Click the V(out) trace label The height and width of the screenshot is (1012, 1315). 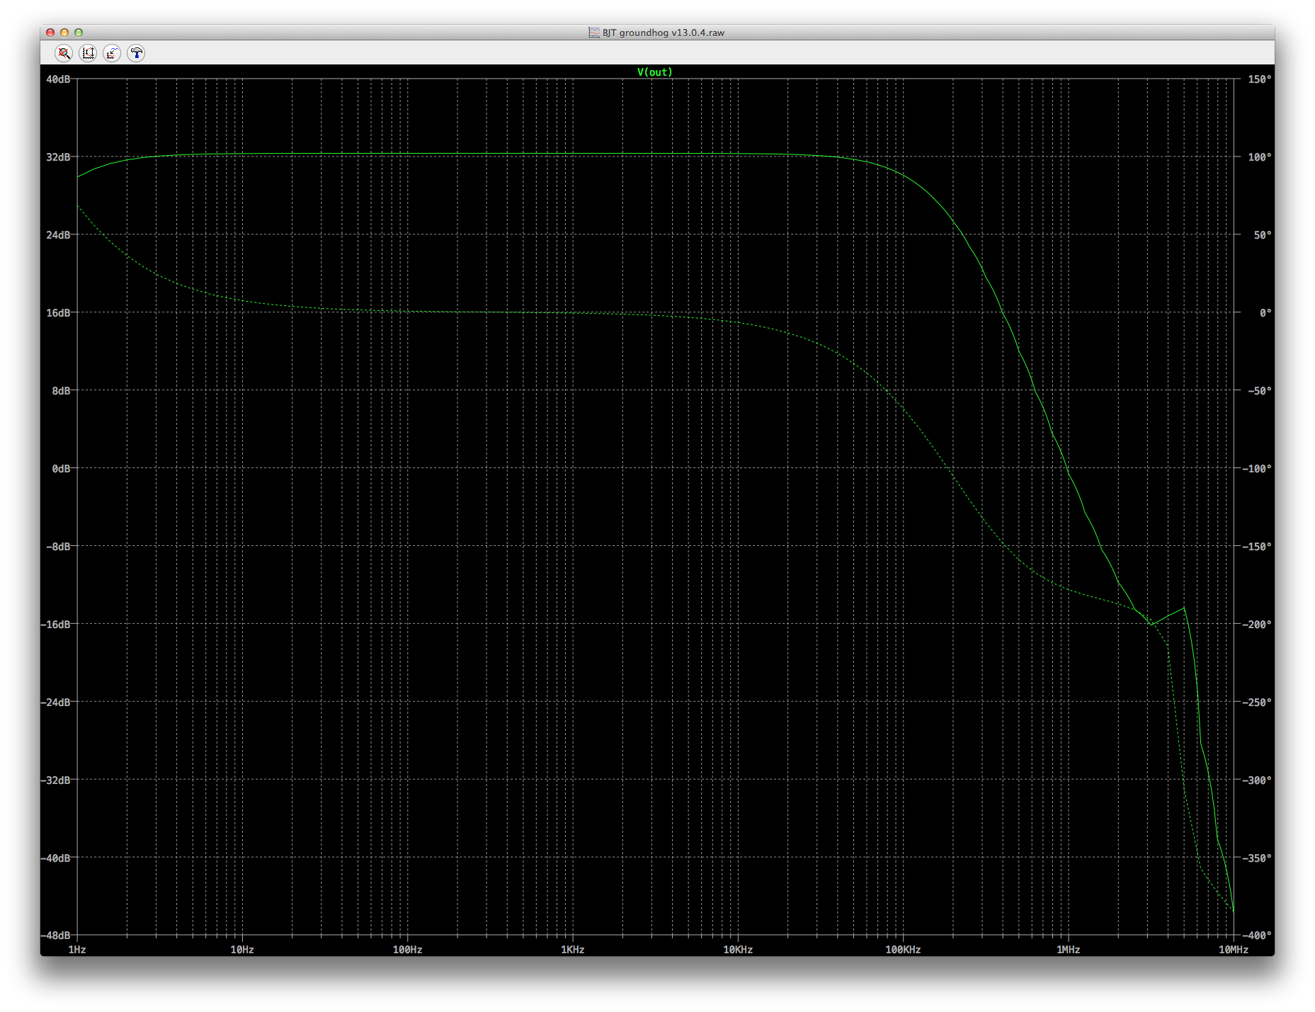(x=654, y=72)
